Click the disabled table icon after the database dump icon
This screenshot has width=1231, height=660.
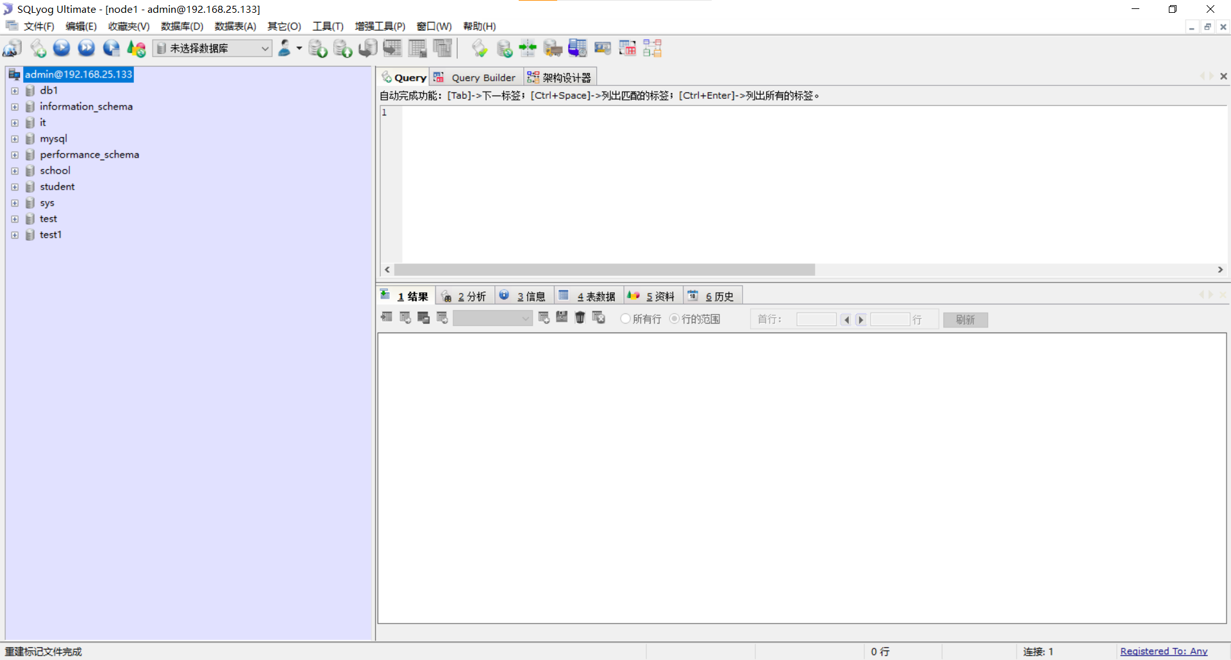point(392,48)
